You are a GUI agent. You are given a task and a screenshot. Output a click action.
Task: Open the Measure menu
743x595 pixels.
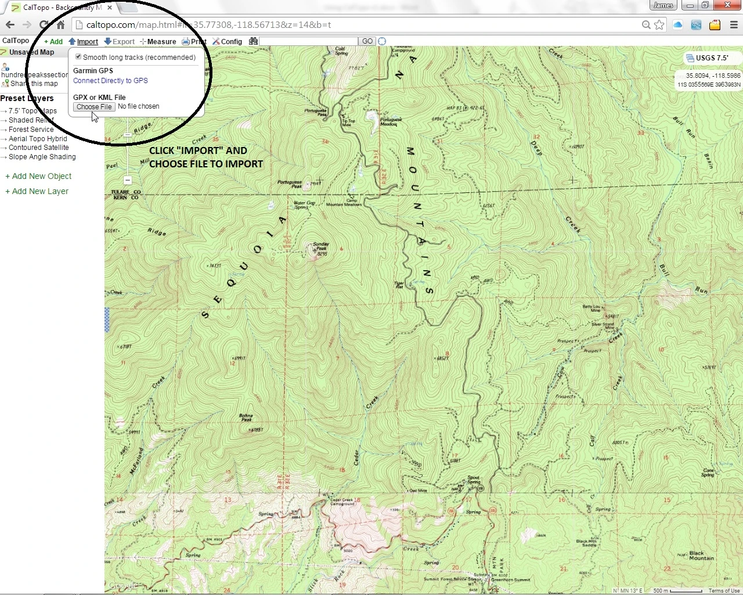(x=158, y=41)
